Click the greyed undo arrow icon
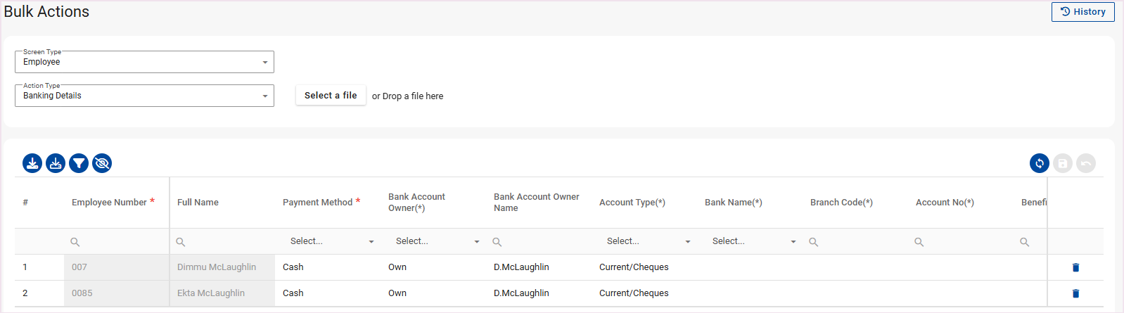Image resolution: width=1124 pixels, height=313 pixels. (x=1085, y=163)
